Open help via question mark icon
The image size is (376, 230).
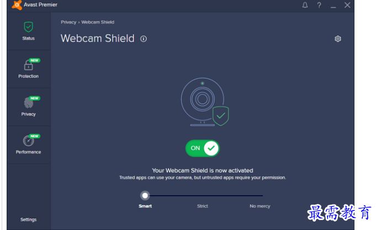pyautogui.click(x=319, y=5)
